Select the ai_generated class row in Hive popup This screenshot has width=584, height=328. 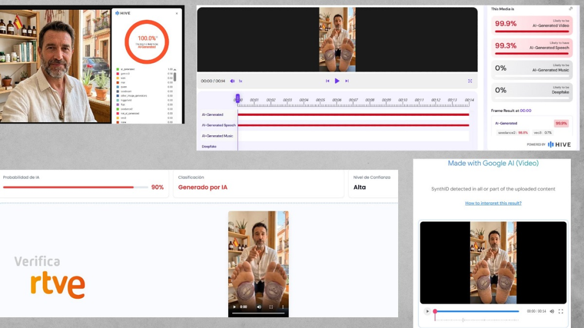145,70
